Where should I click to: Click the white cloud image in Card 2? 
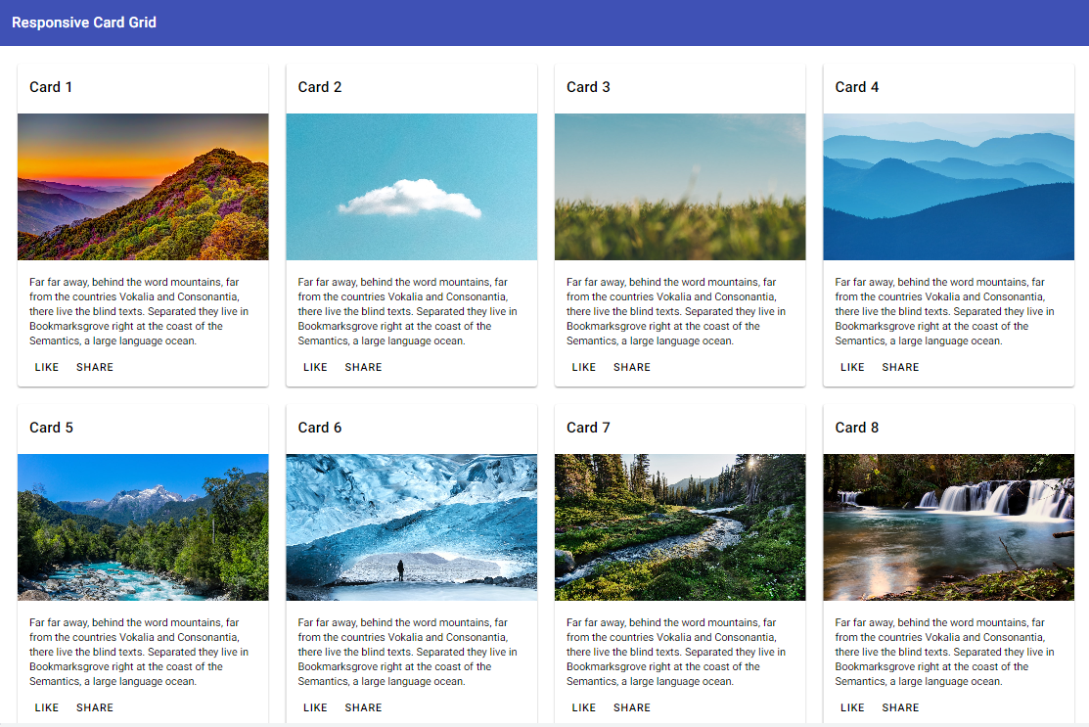(x=411, y=187)
